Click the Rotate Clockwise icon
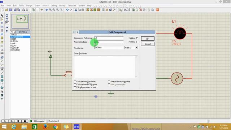 (7, 16)
